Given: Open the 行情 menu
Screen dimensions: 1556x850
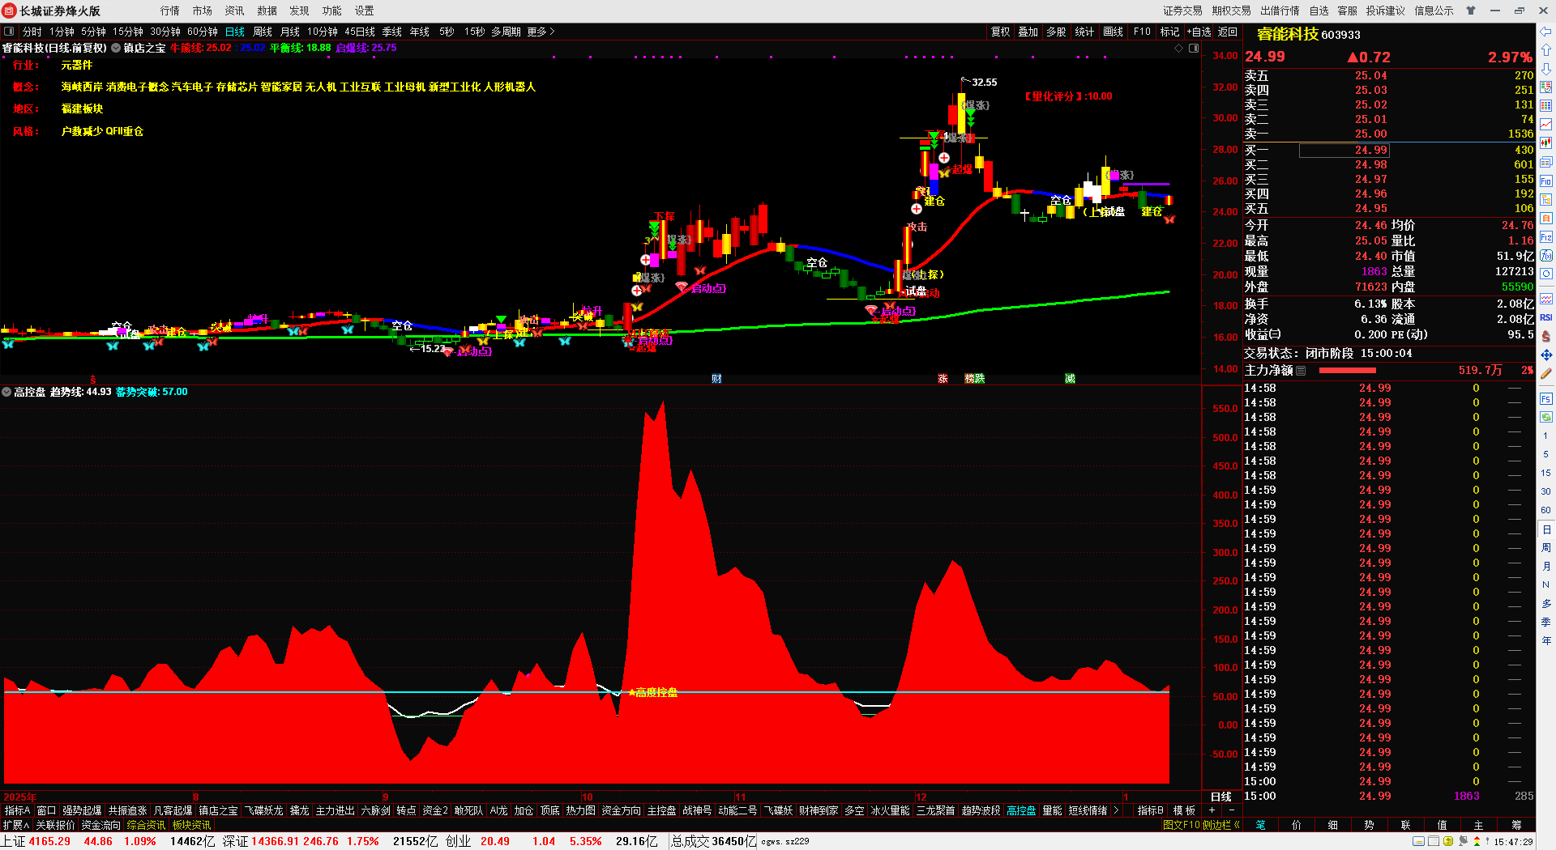Looking at the screenshot, I should point(170,11).
